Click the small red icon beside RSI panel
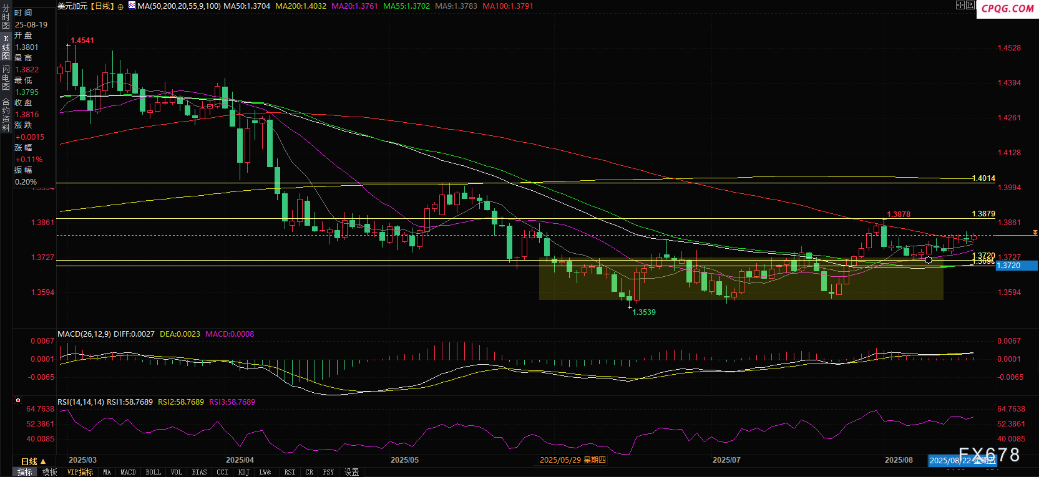Screen dimensions: 1039x477 point(18,400)
